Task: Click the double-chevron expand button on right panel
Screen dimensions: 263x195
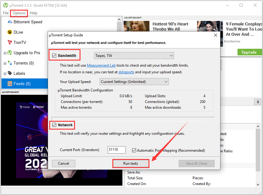Action: 258,102
